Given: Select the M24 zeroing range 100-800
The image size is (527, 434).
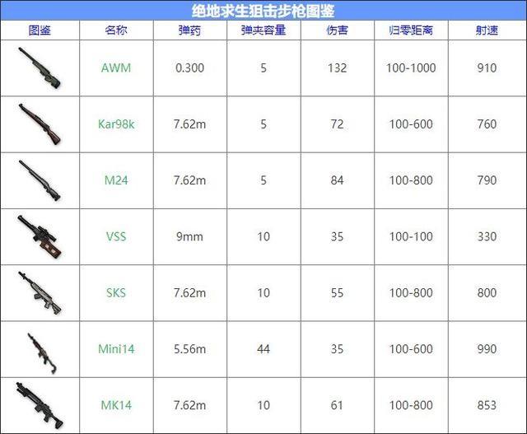Looking at the screenshot, I should (x=411, y=180).
